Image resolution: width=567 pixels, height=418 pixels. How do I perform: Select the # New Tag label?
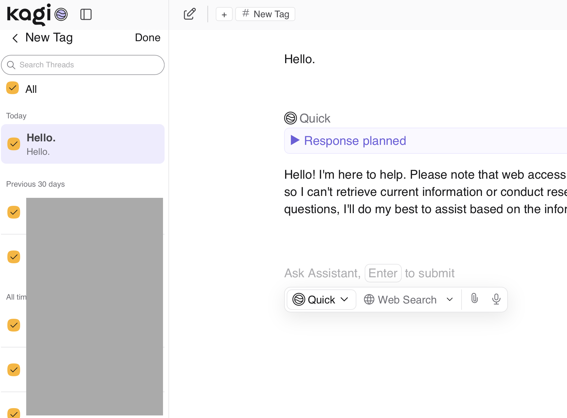(265, 14)
